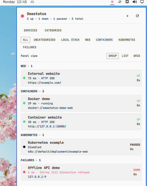Image resolution: width=147 pixels, height=186 pixels.
Task: Click the 39 ms · running line
Action: click(40, 104)
